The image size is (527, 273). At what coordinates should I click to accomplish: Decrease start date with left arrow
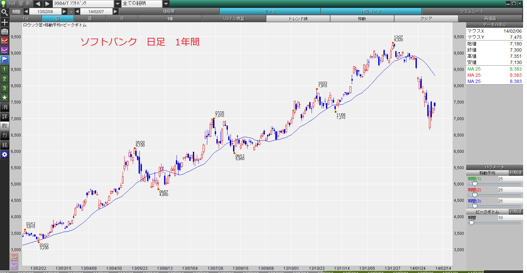click(26, 11)
